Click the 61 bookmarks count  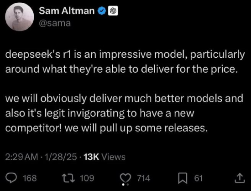199,178
